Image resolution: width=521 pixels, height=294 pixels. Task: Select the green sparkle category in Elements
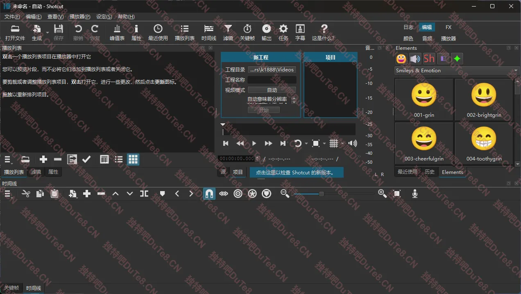[457, 59]
